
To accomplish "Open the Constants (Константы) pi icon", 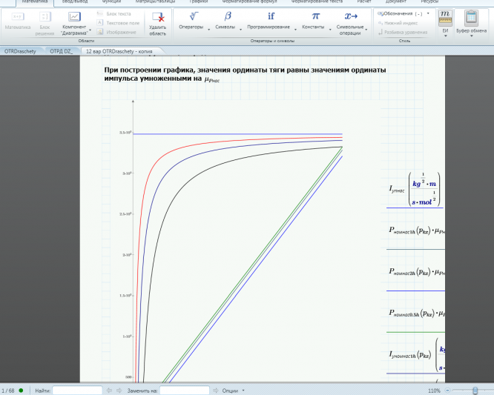I will tap(315, 16).
